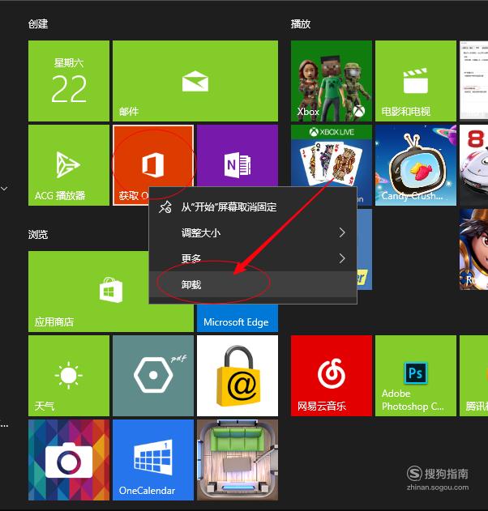Click the 创建 group heading
The image size is (488, 511).
tap(38, 23)
